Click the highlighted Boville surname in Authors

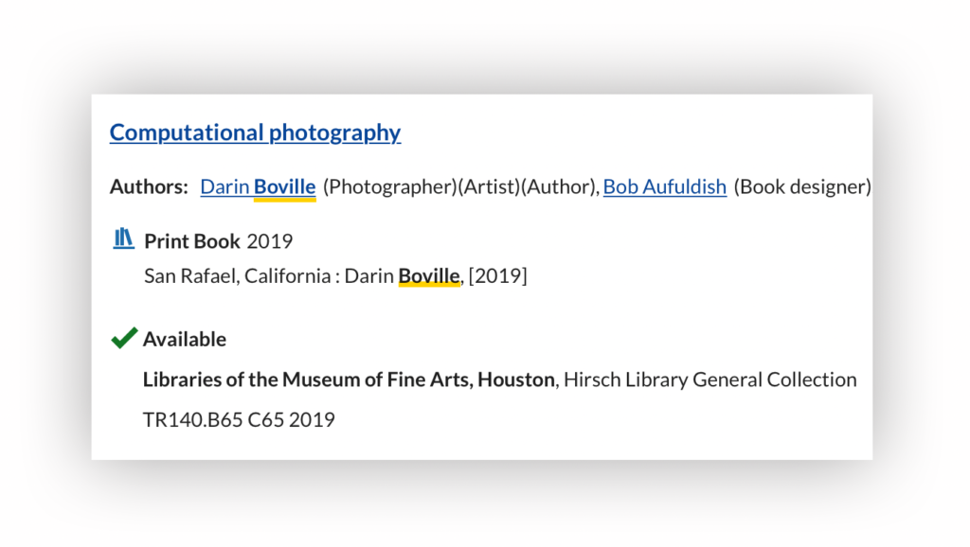pyautogui.click(x=284, y=186)
